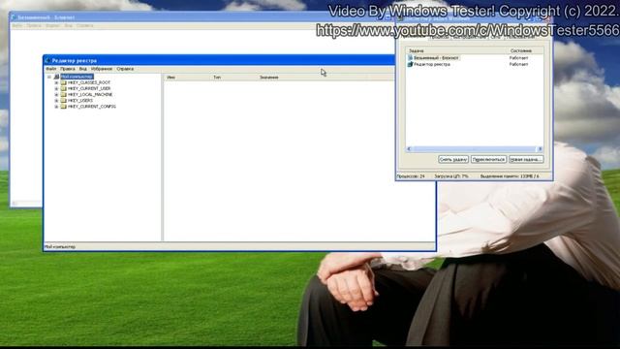620x349 pixels.
Task: Click the Снять задачу button in Task Manager
Action: pyautogui.click(x=453, y=159)
